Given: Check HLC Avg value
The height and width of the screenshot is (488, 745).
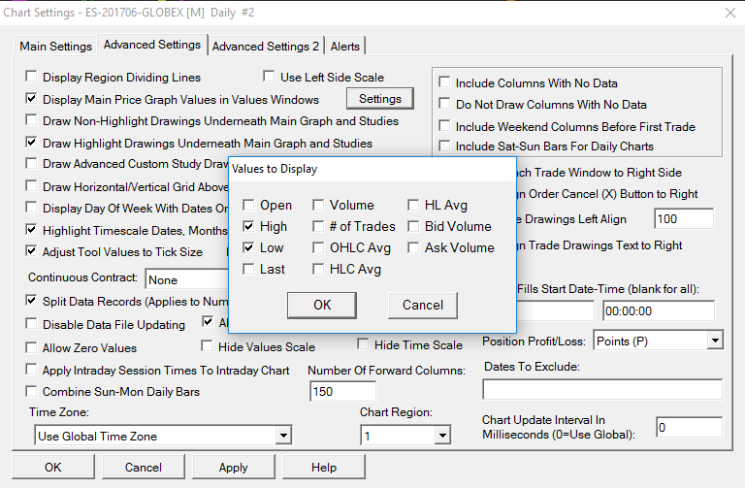Looking at the screenshot, I should click(318, 270).
